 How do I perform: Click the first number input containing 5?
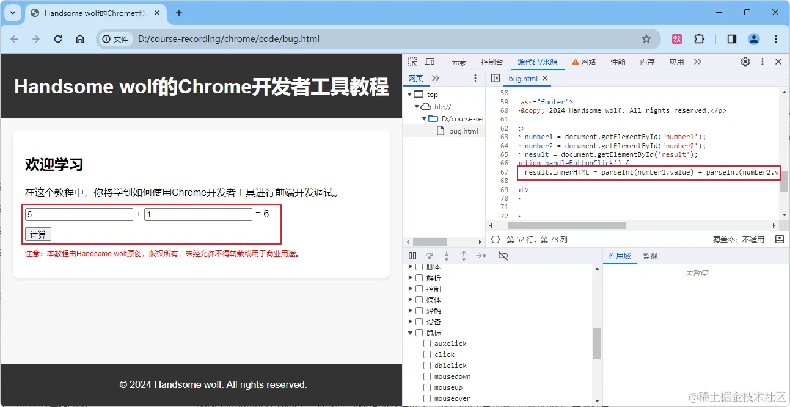pyautogui.click(x=79, y=214)
